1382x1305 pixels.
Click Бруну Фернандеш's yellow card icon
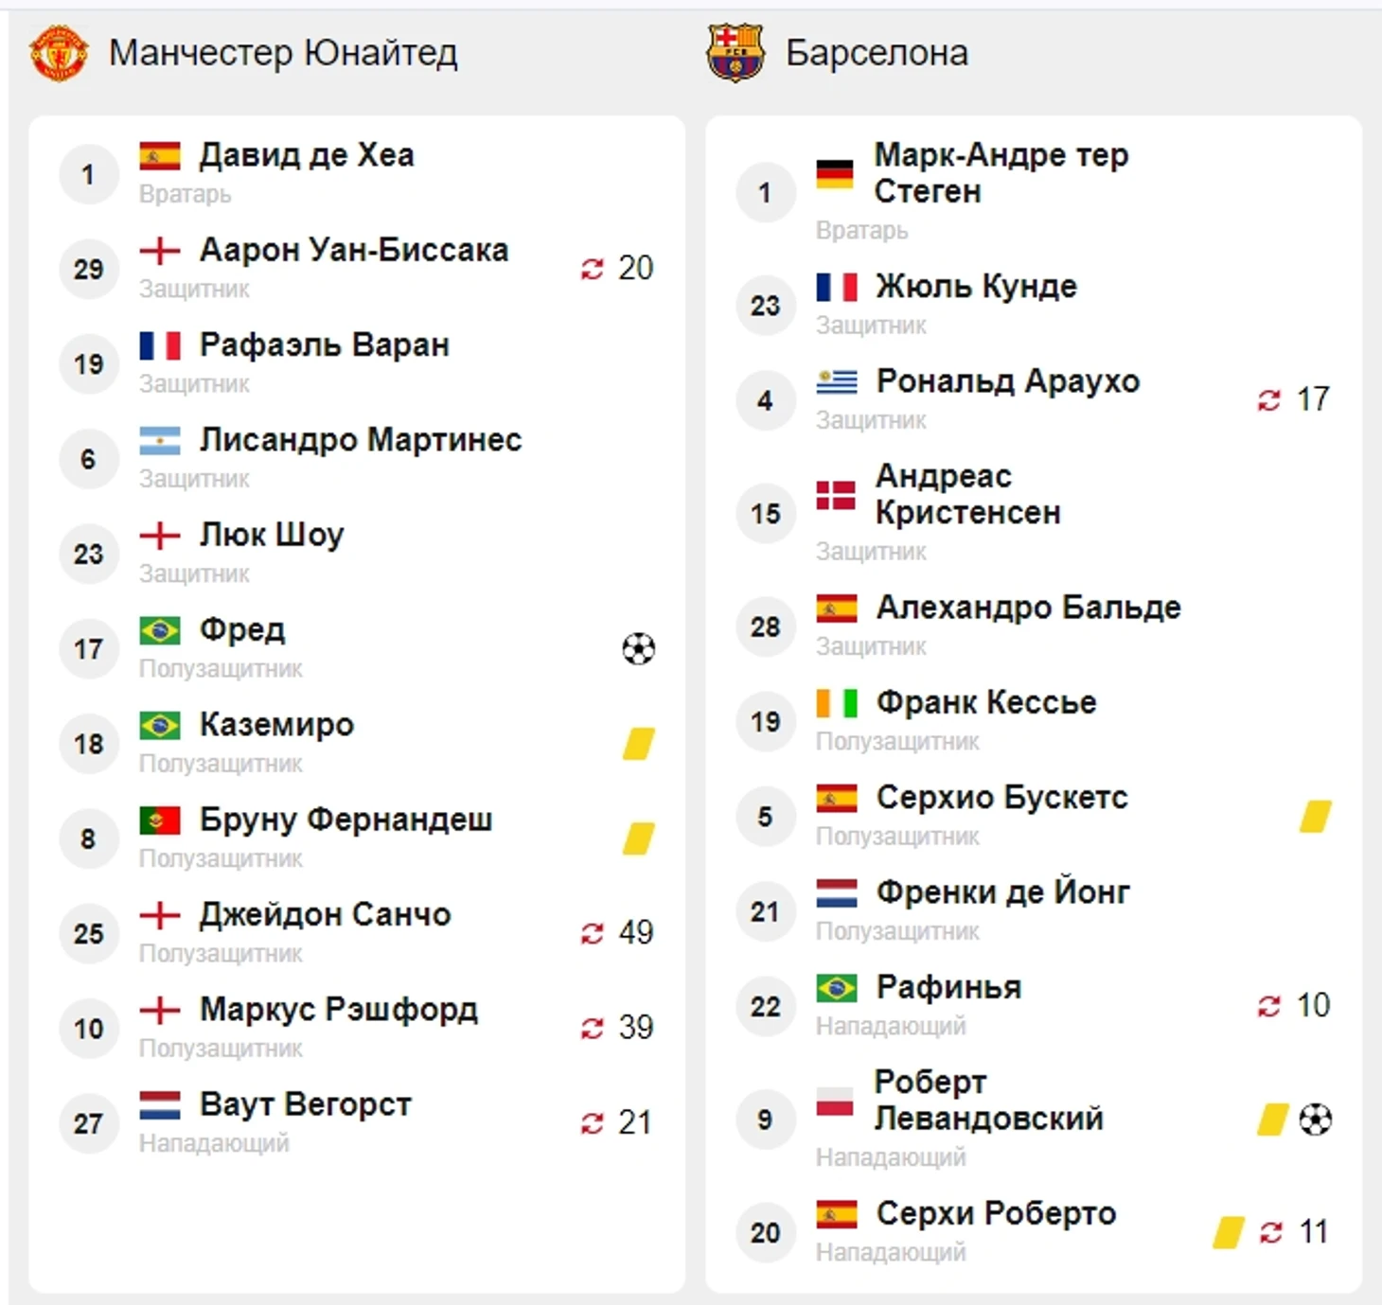[x=639, y=838]
